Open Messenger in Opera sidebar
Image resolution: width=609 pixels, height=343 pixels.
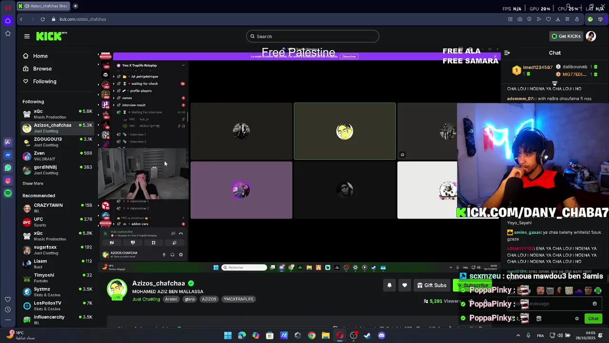8,155
